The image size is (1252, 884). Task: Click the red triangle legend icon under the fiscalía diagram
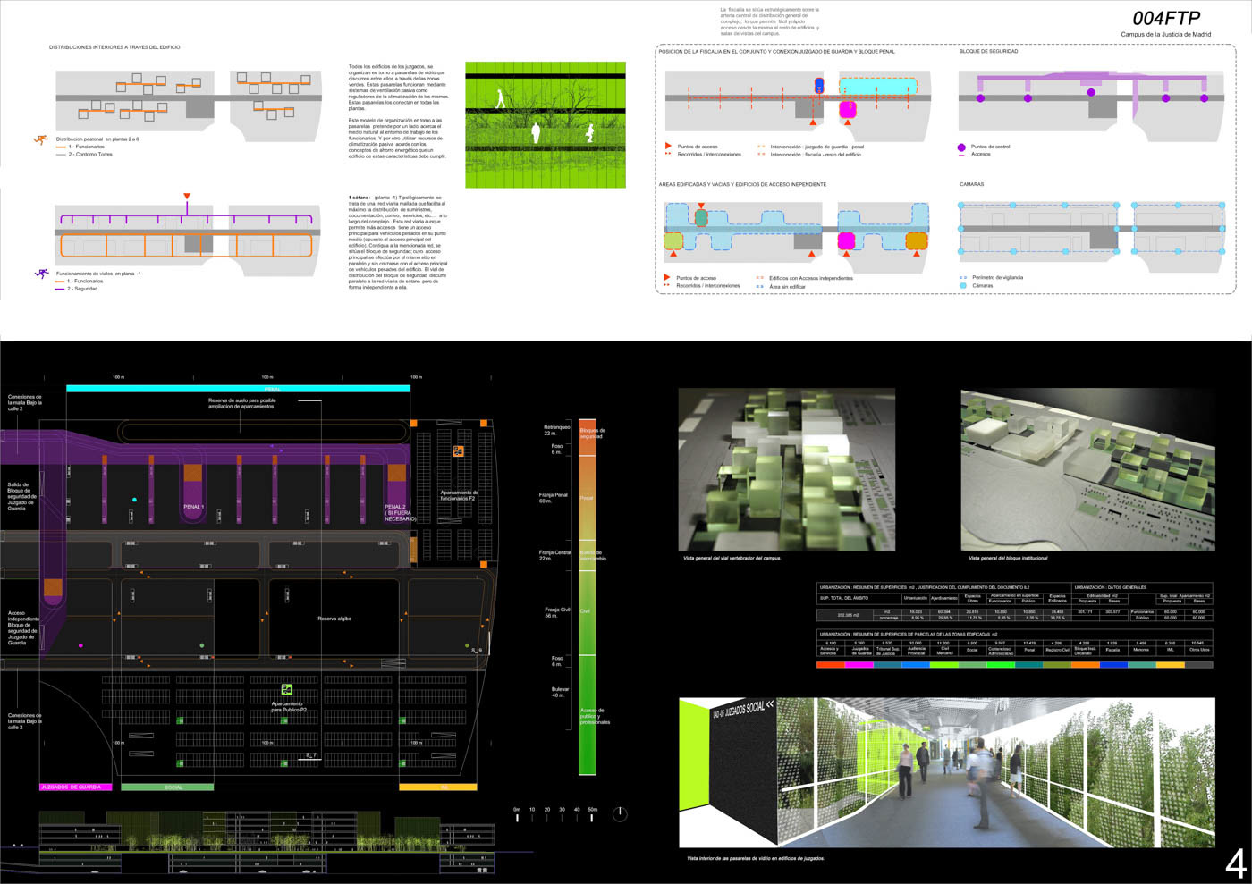tap(667, 147)
